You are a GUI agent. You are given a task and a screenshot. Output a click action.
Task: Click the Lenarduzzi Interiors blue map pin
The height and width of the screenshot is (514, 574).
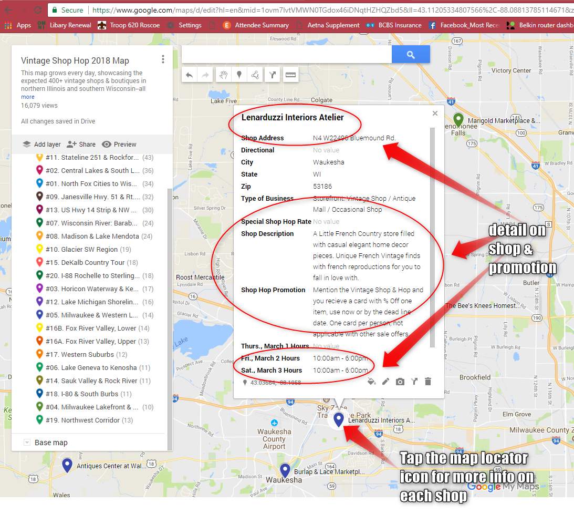pos(339,419)
